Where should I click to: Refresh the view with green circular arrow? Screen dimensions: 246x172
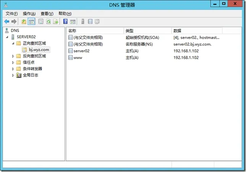point(49,21)
